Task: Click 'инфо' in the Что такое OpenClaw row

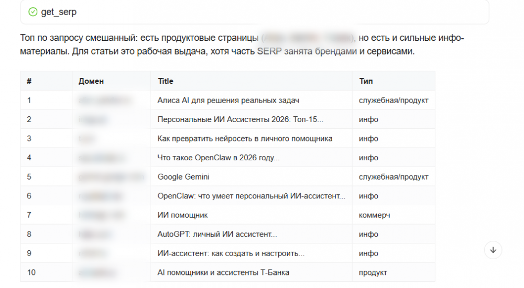Action: tap(368, 158)
